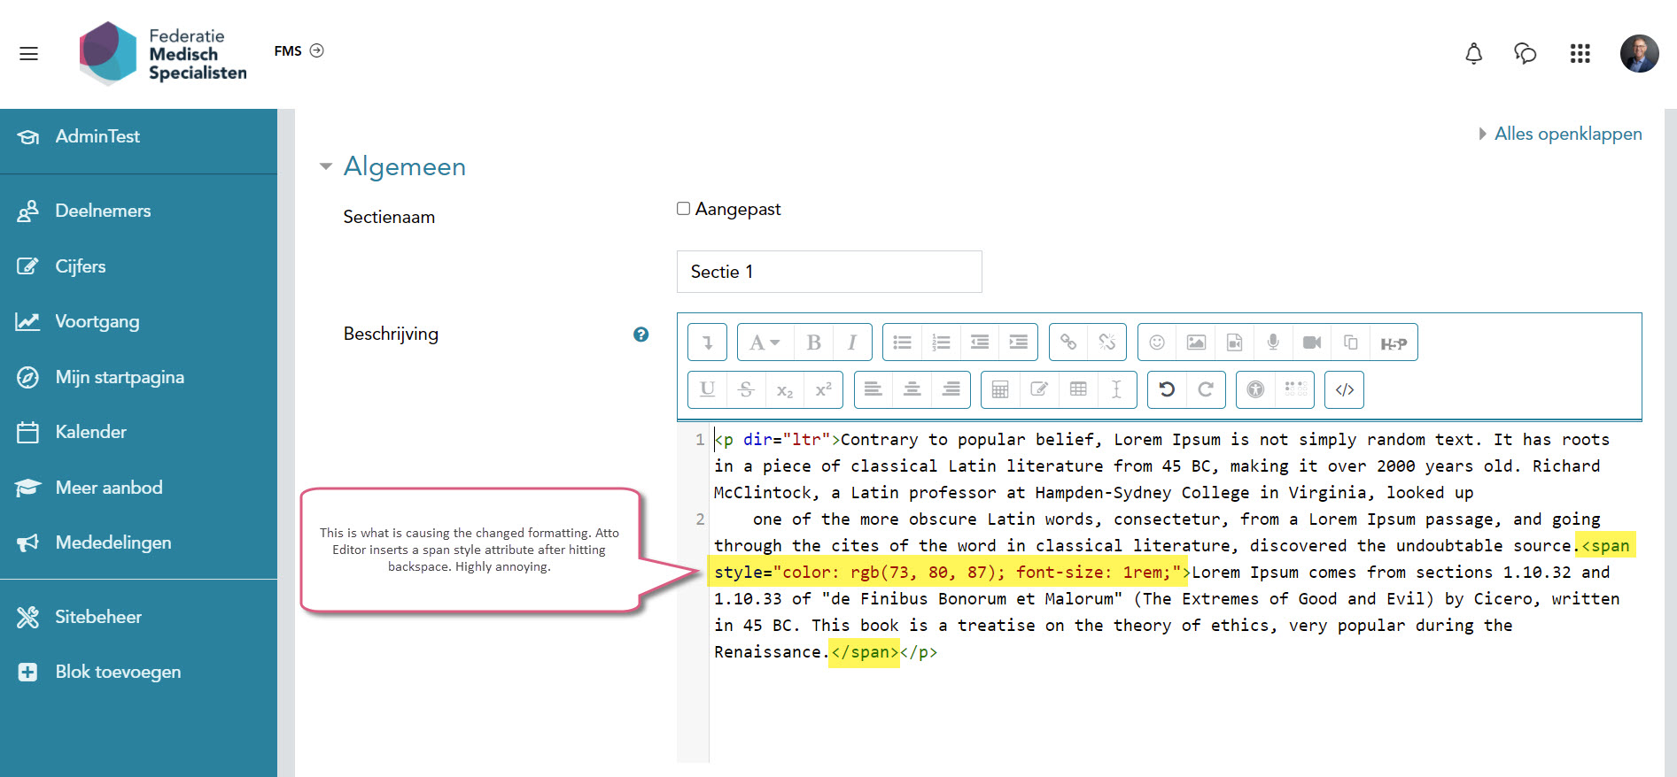The image size is (1677, 777).
Task: Open the emoji picker
Action: pos(1157,342)
